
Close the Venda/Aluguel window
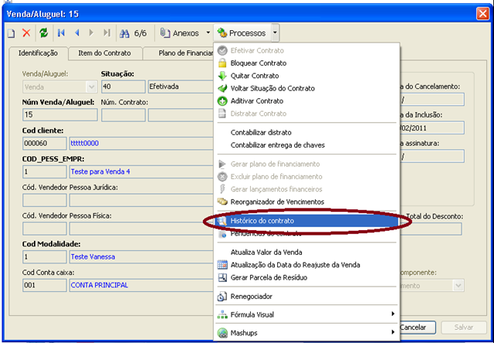pyautogui.click(x=482, y=14)
